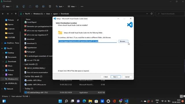This screenshot has width=185, height=104.
Task: Collapse the This PC tree node
Action: coord(2,49)
